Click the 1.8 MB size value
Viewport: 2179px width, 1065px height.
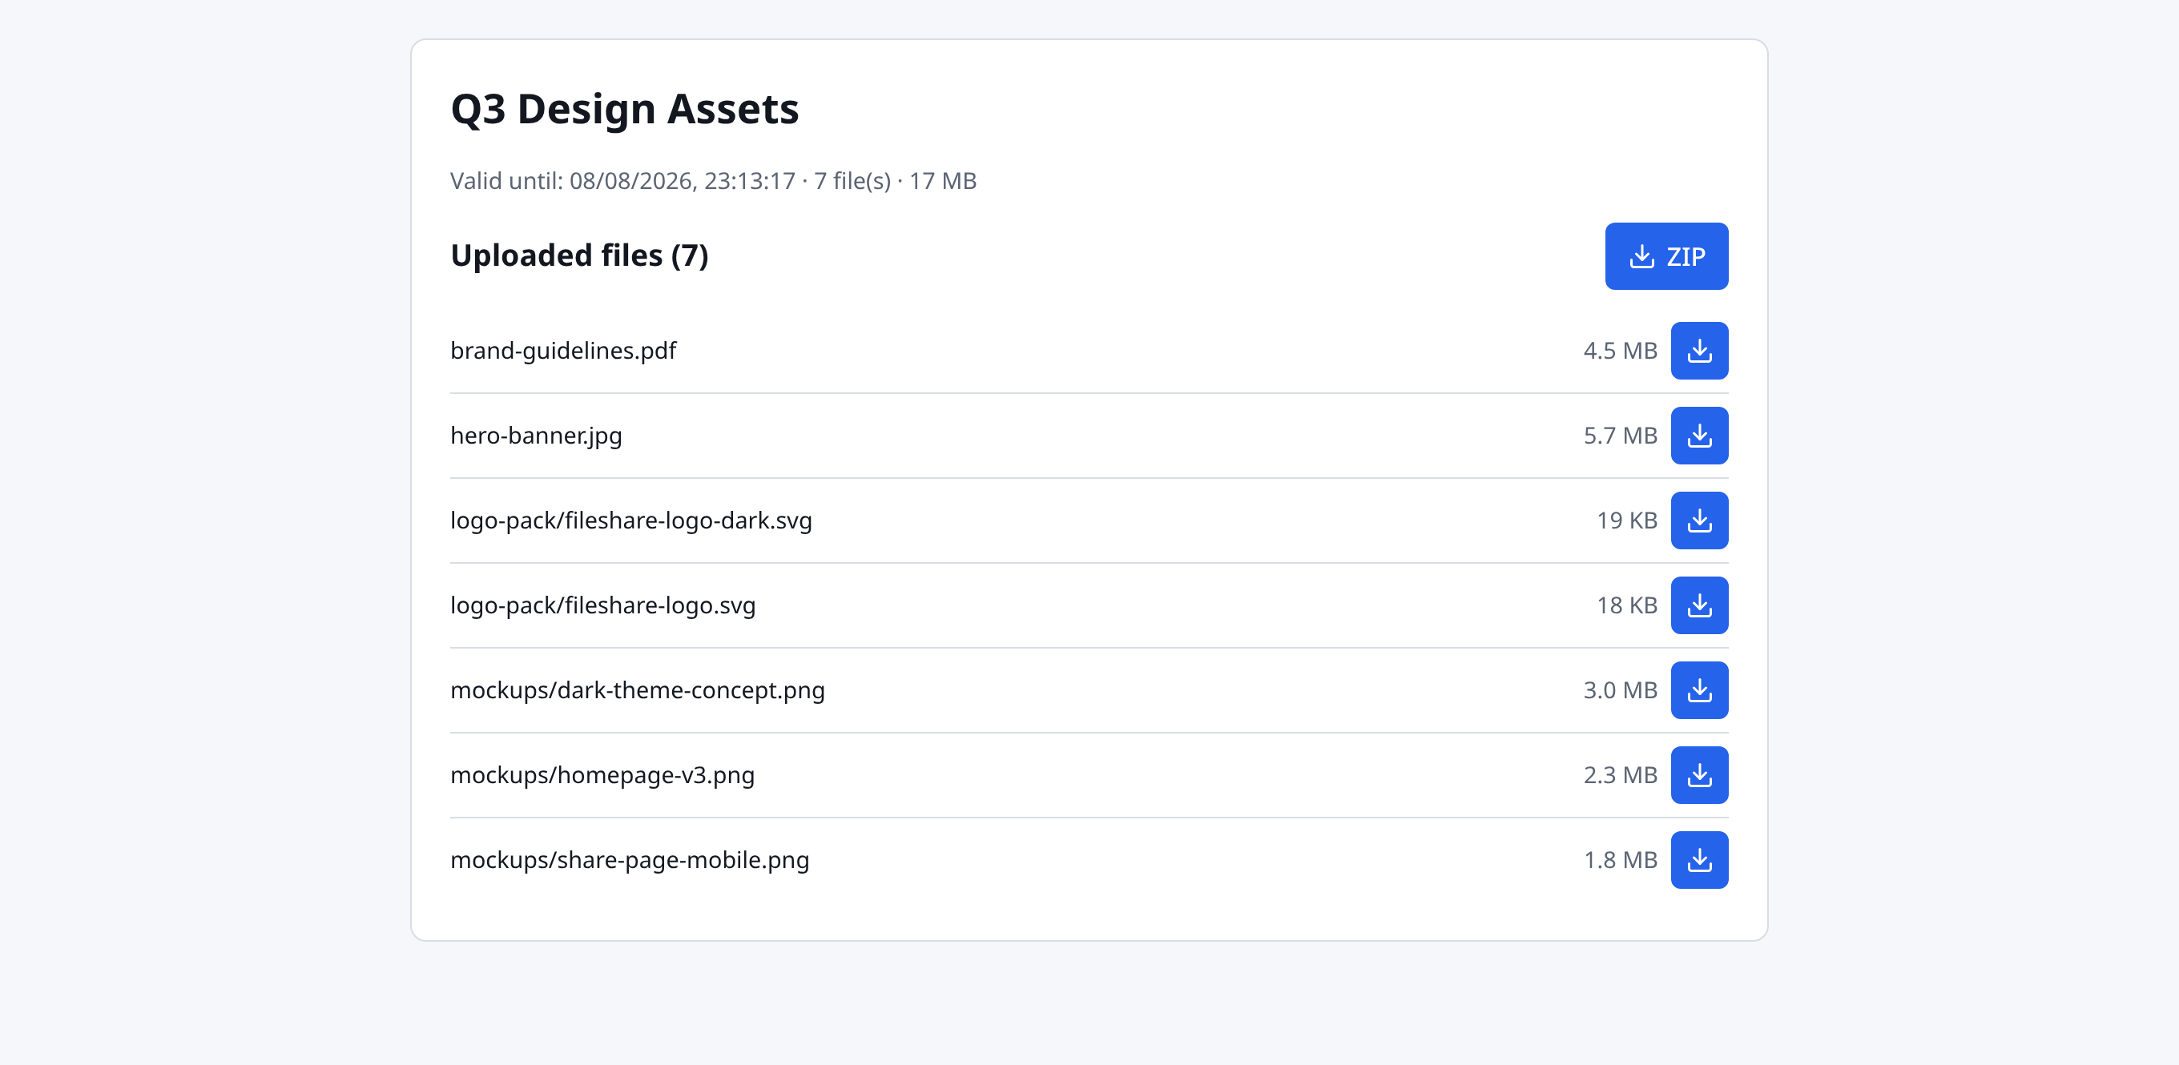pyautogui.click(x=1620, y=861)
